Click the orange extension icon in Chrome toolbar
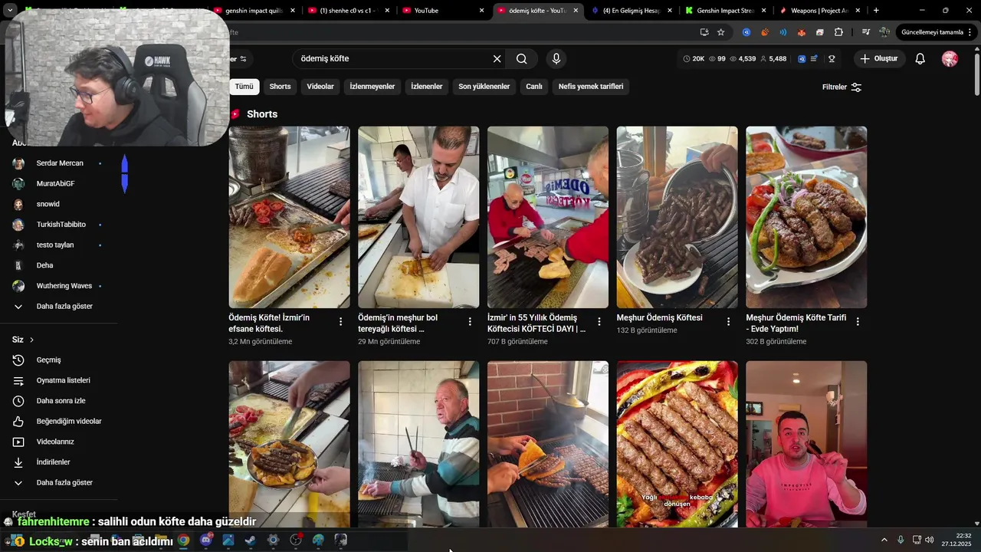This screenshot has height=552, width=981. coord(764,32)
